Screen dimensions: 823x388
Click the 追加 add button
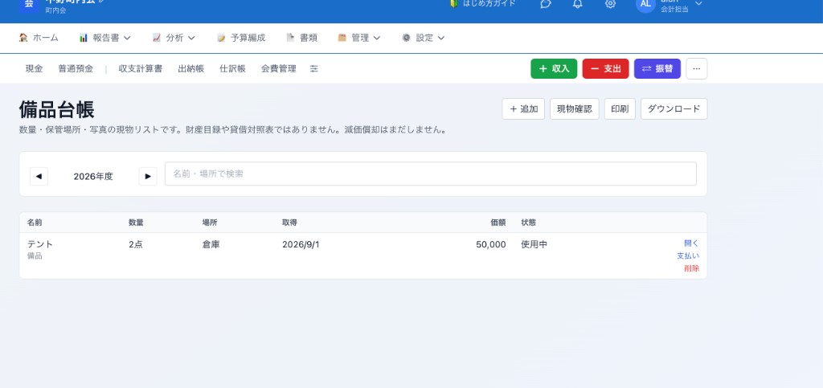[x=523, y=109]
